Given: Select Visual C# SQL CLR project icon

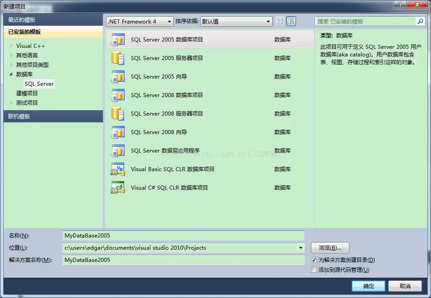Looking at the screenshot, I should coord(118,187).
